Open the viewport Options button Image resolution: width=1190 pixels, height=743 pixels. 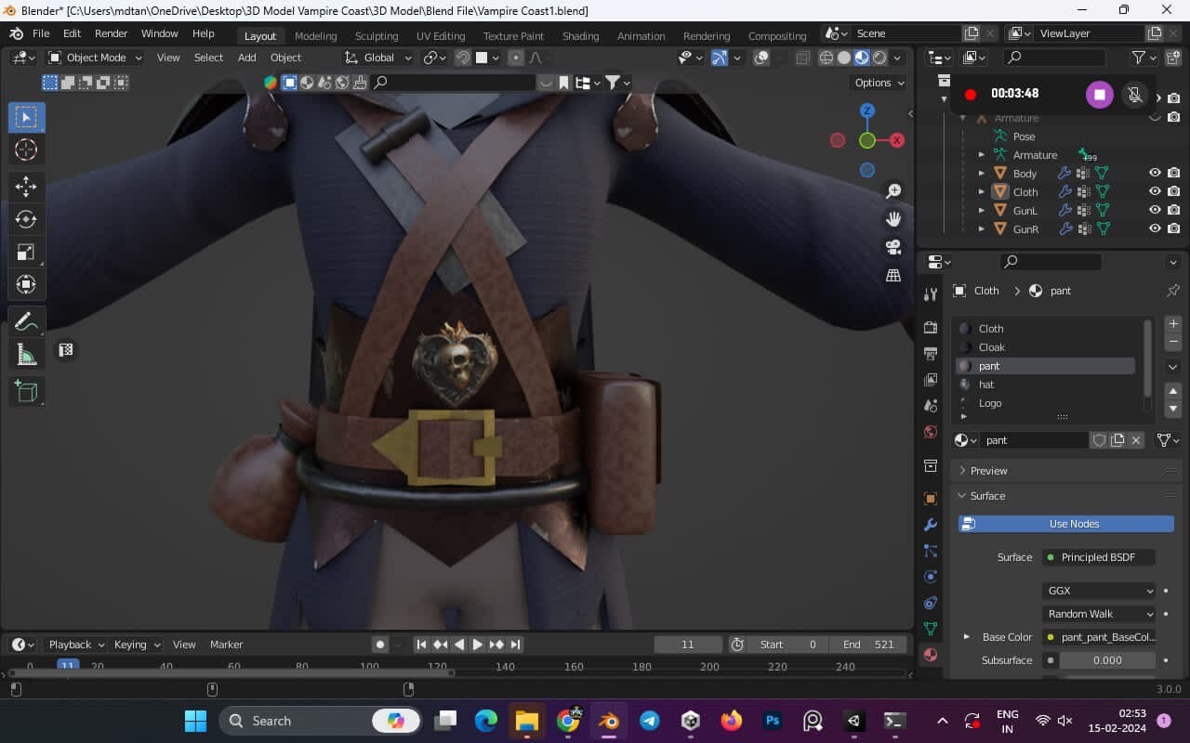tap(877, 82)
